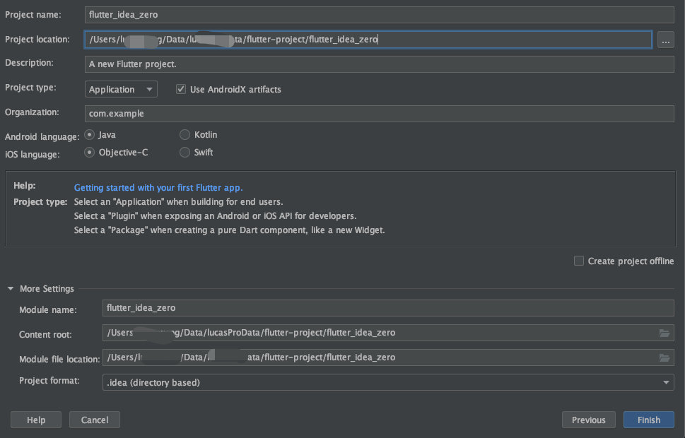The width and height of the screenshot is (685, 438).
Task: Select Kotlin as the Android language
Action: [x=185, y=134]
